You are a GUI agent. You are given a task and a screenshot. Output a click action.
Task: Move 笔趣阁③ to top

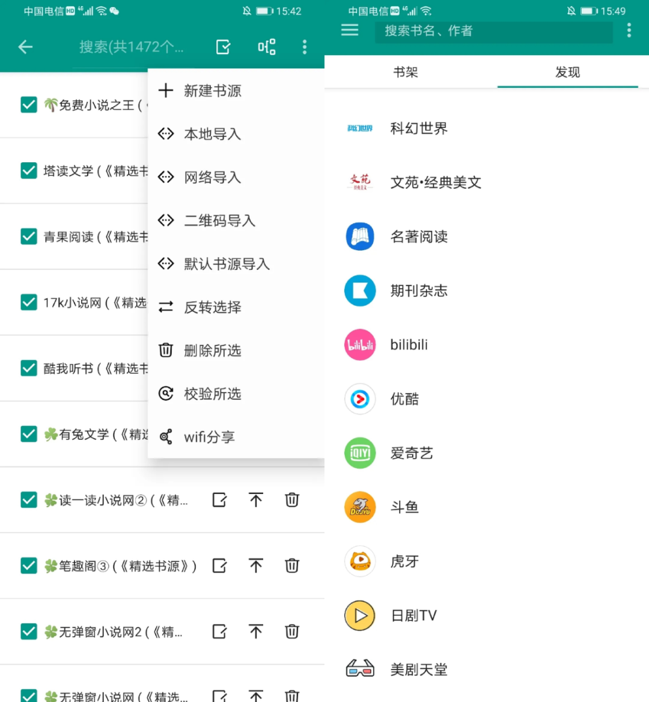(255, 566)
